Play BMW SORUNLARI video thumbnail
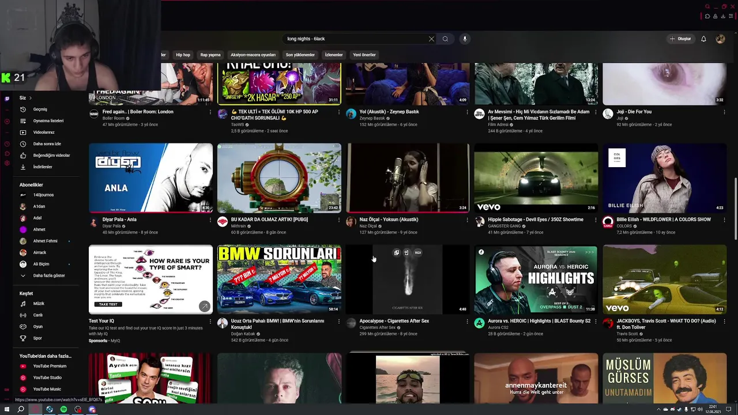The width and height of the screenshot is (738, 415). pyautogui.click(x=279, y=279)
